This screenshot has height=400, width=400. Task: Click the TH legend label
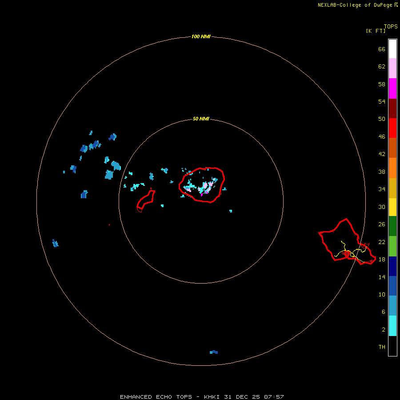pyautogui.click(x=382, y=347)
